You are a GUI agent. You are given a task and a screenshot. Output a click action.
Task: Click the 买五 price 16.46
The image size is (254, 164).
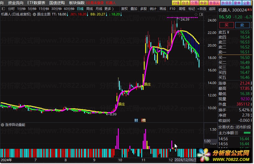click(245, 77)
